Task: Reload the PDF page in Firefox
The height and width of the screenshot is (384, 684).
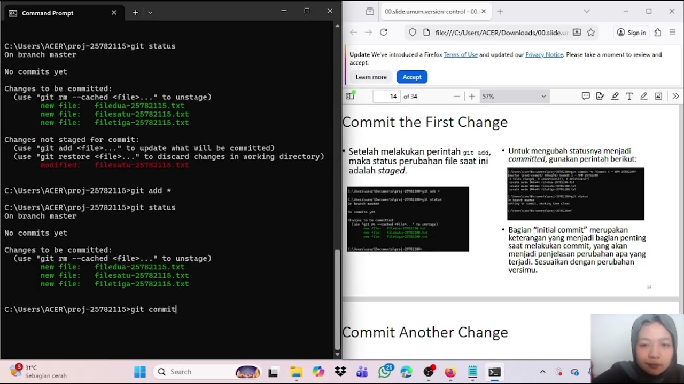Action: tap(384, 33)
